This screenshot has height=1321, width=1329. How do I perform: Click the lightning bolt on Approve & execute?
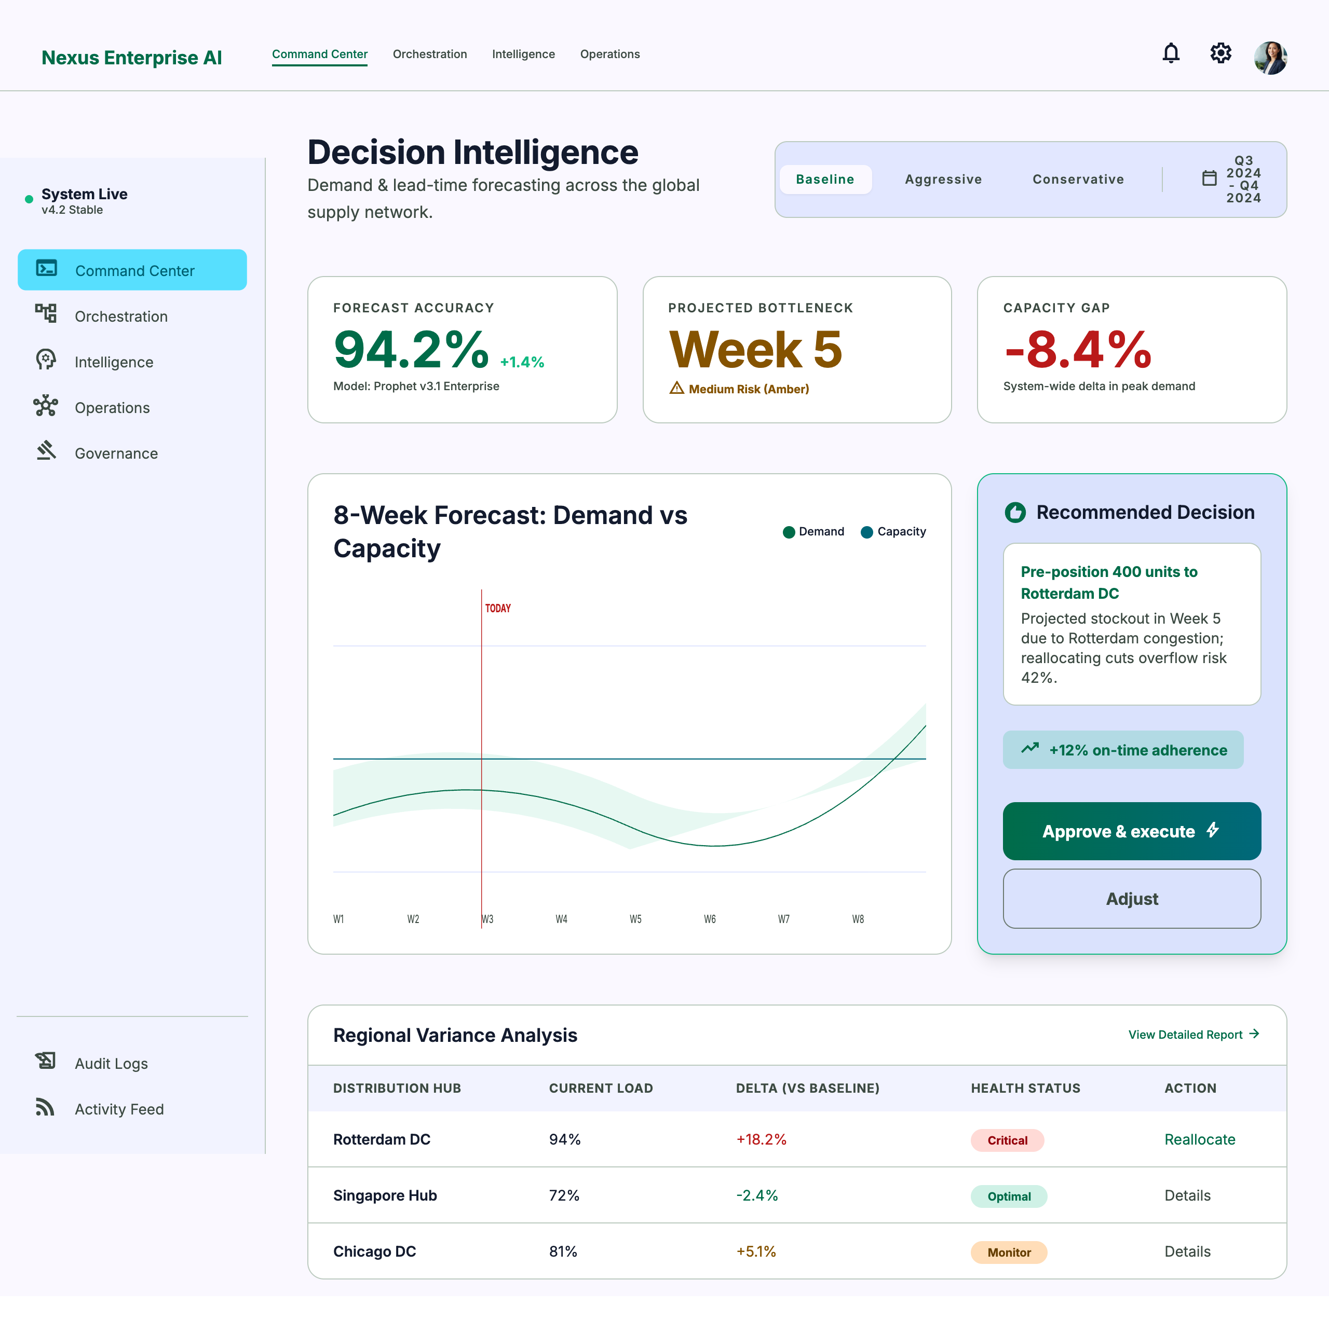point(1212,830)
